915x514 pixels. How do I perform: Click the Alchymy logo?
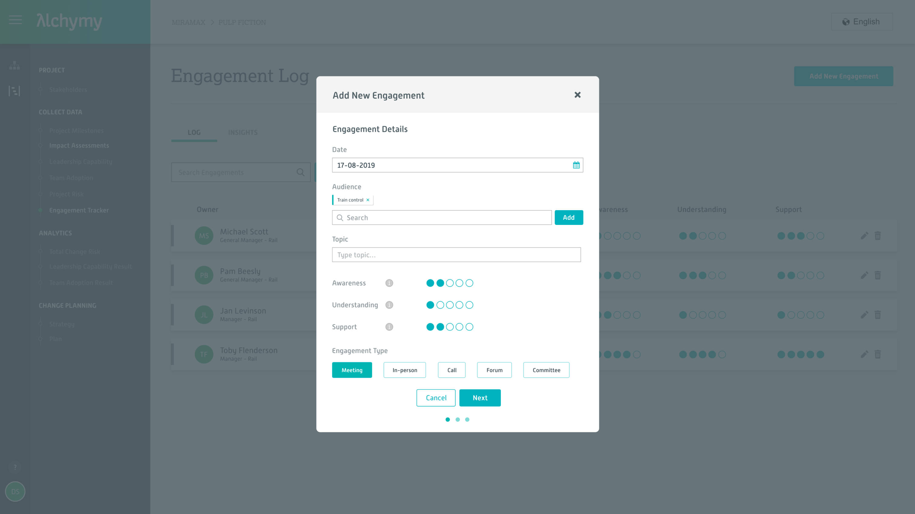point(70,21)
